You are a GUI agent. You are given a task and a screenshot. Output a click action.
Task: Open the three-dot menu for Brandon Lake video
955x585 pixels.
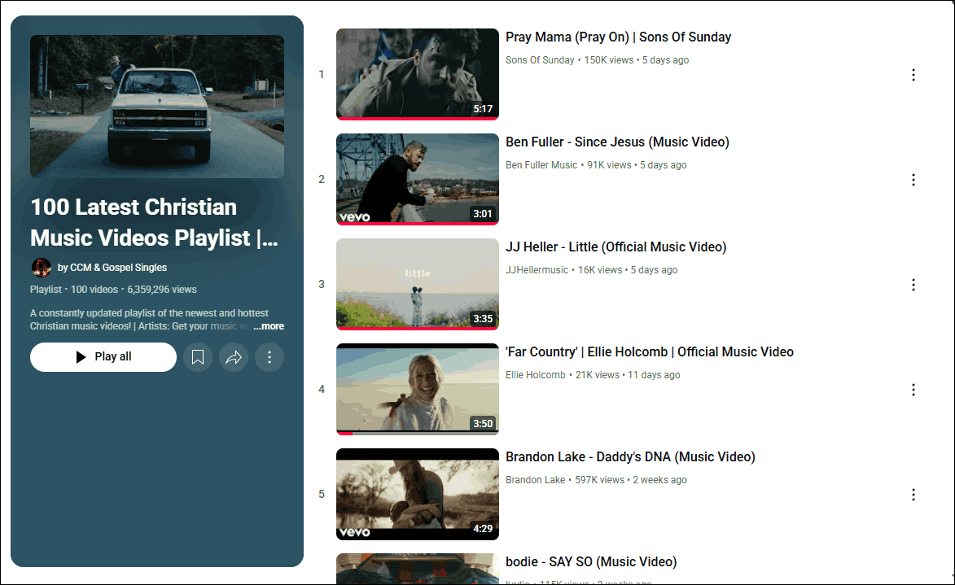point(913,495)
